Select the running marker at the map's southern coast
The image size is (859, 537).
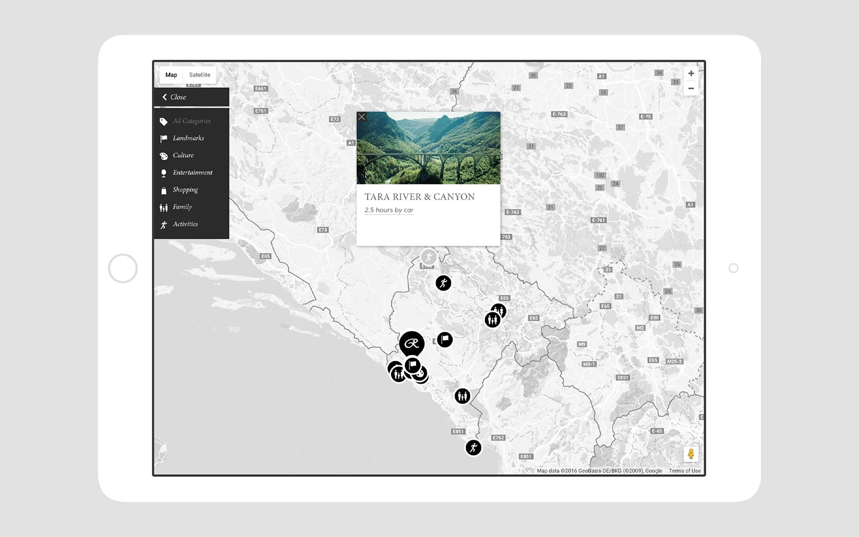(474, 448)
